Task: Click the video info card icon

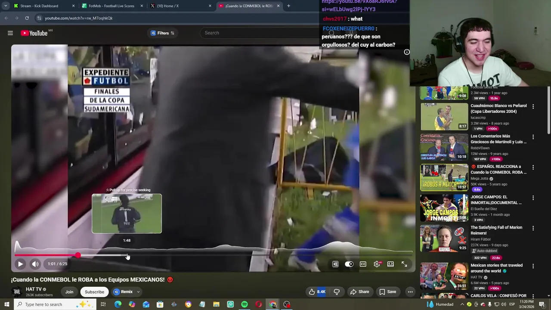Action: [x=407, y=52]
